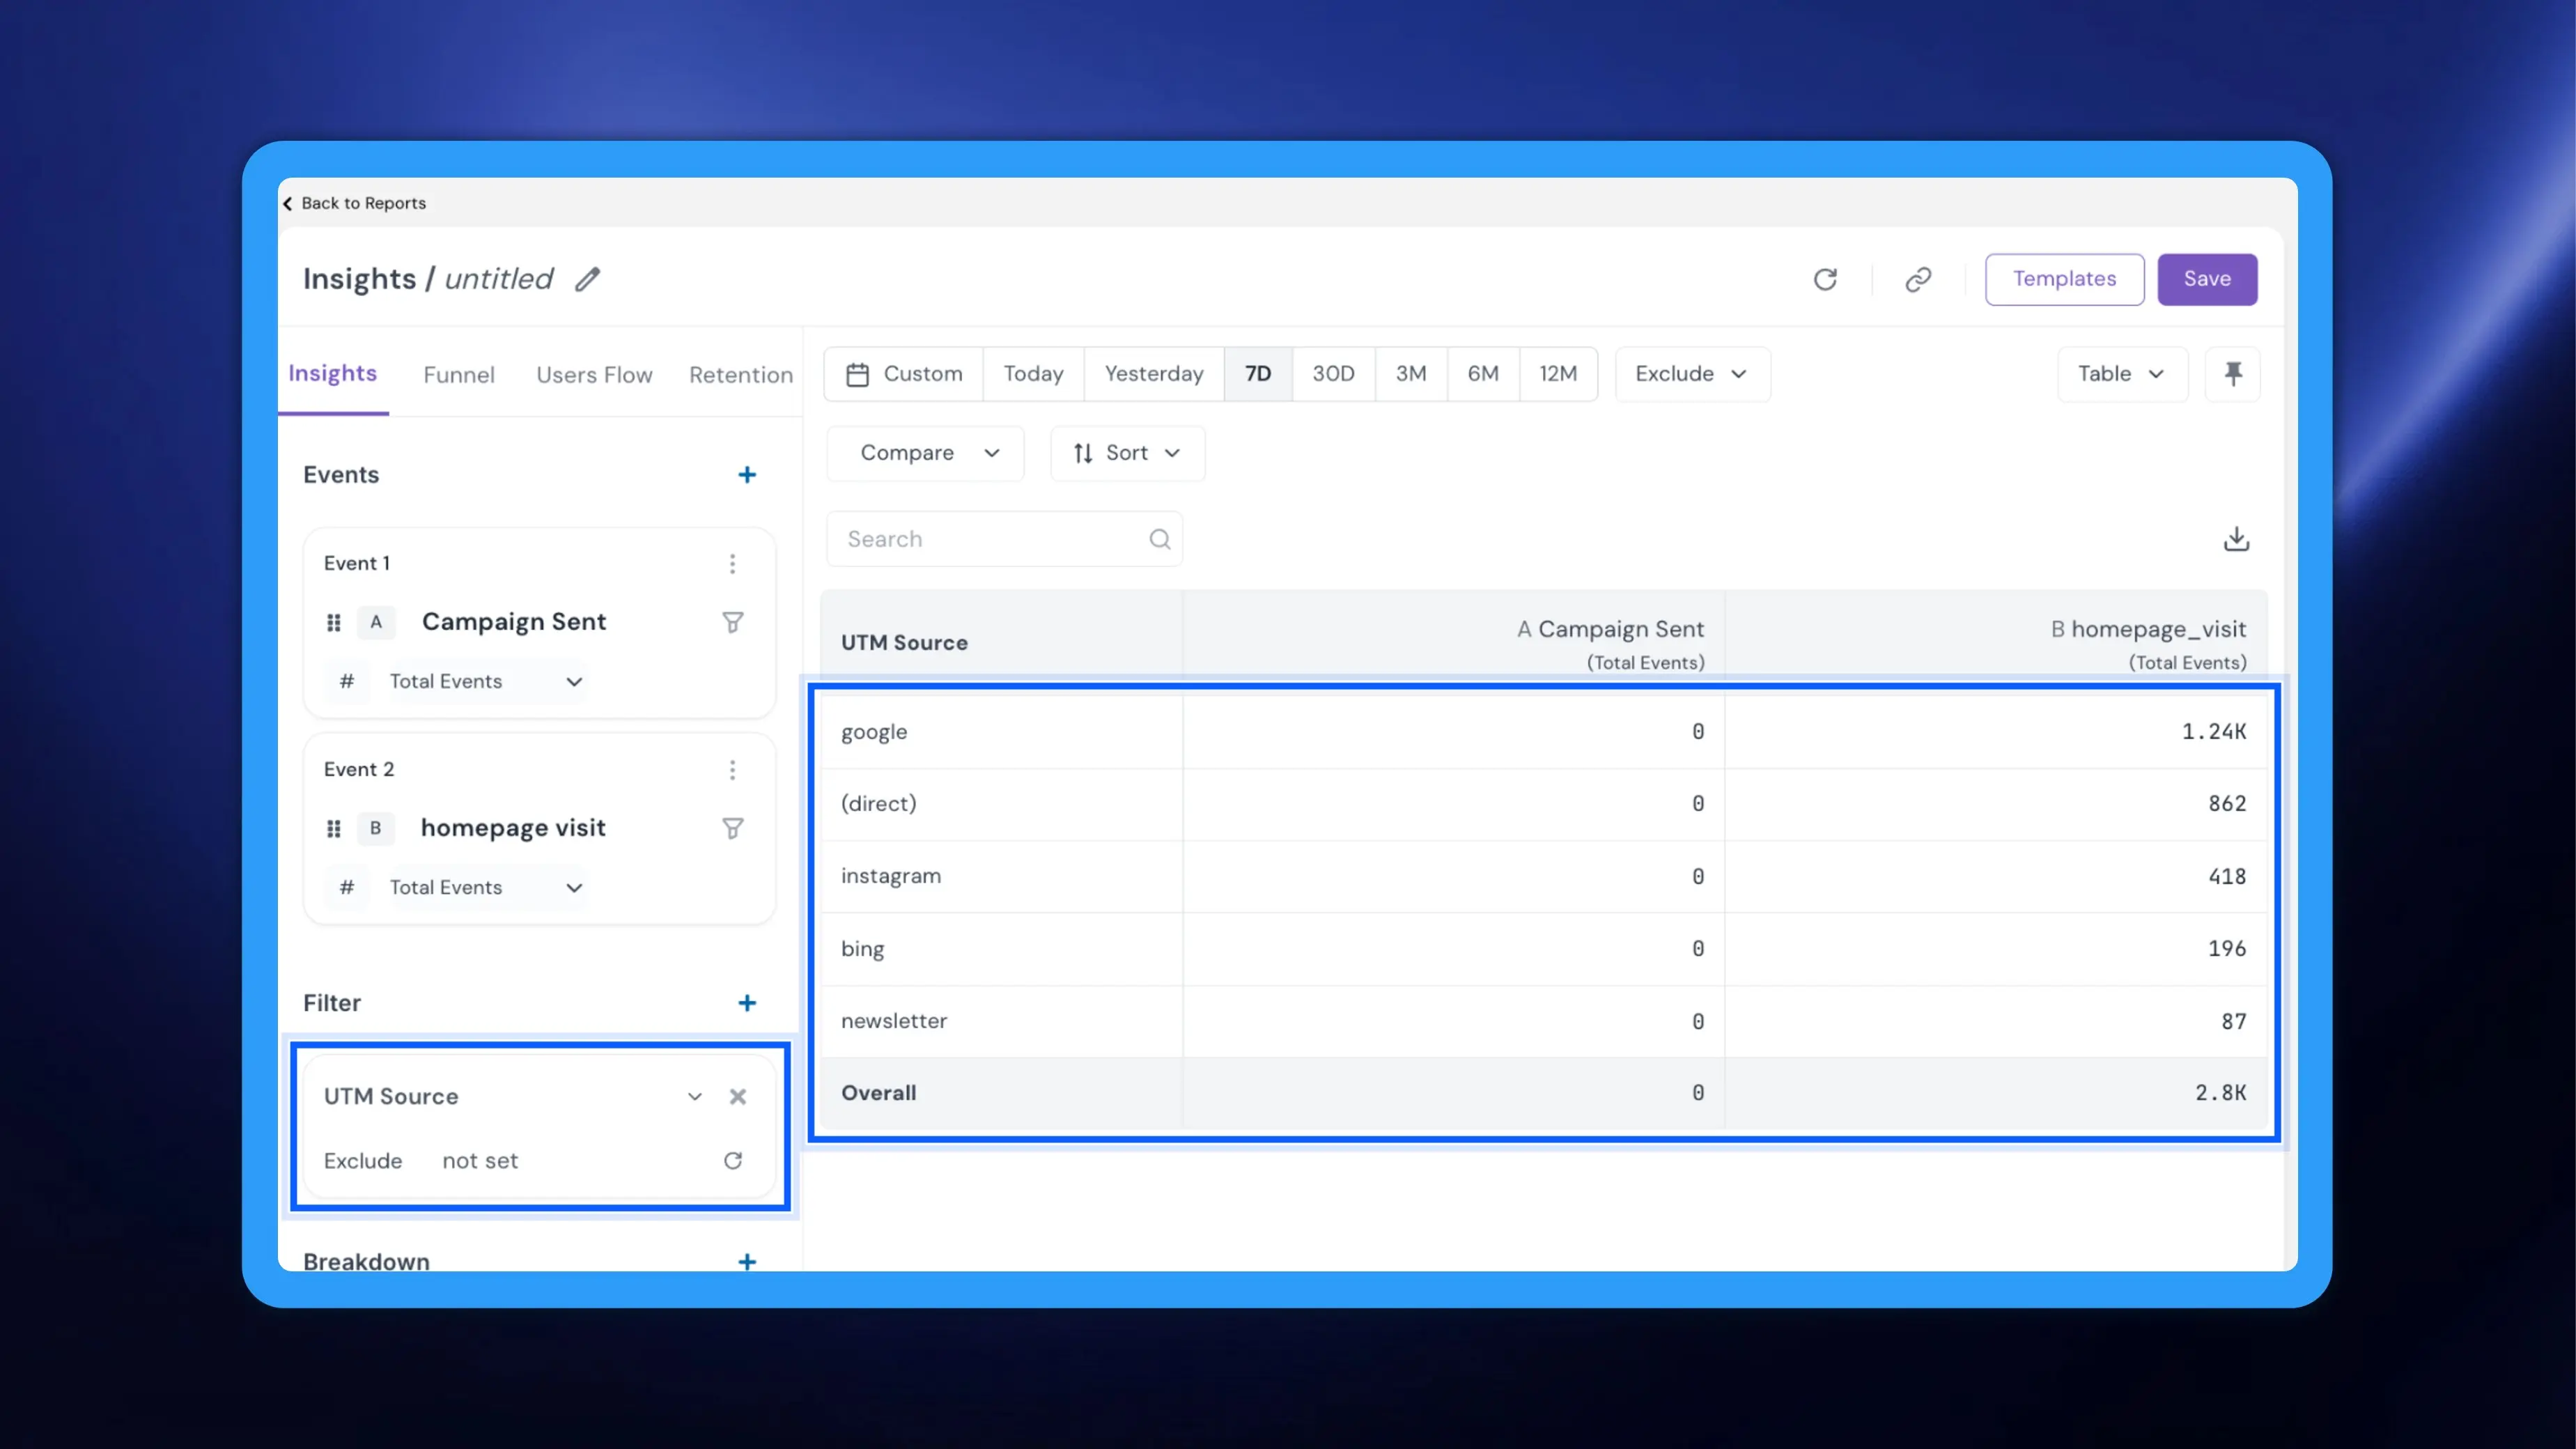Click the filter funnel icon for homepage visit
Screen dimensions: 2576x1449
click(x=732, y=828)
